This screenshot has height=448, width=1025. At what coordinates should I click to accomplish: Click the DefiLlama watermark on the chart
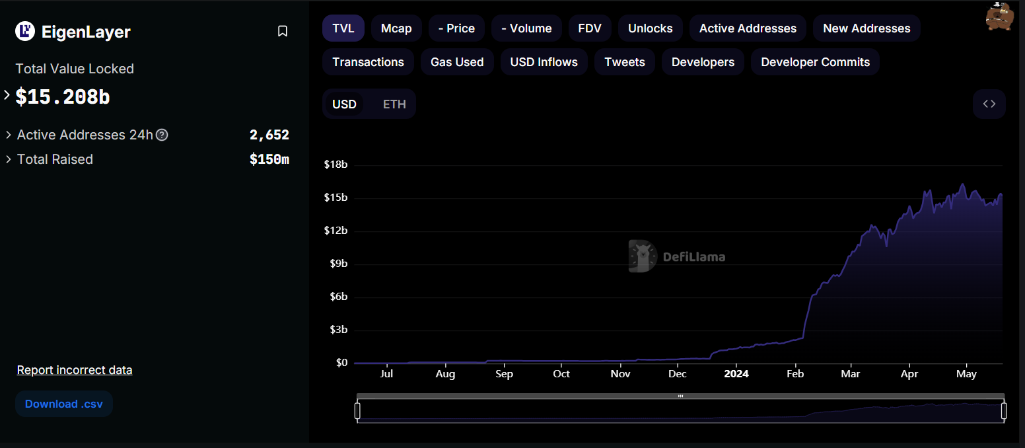tap(676, 256)
